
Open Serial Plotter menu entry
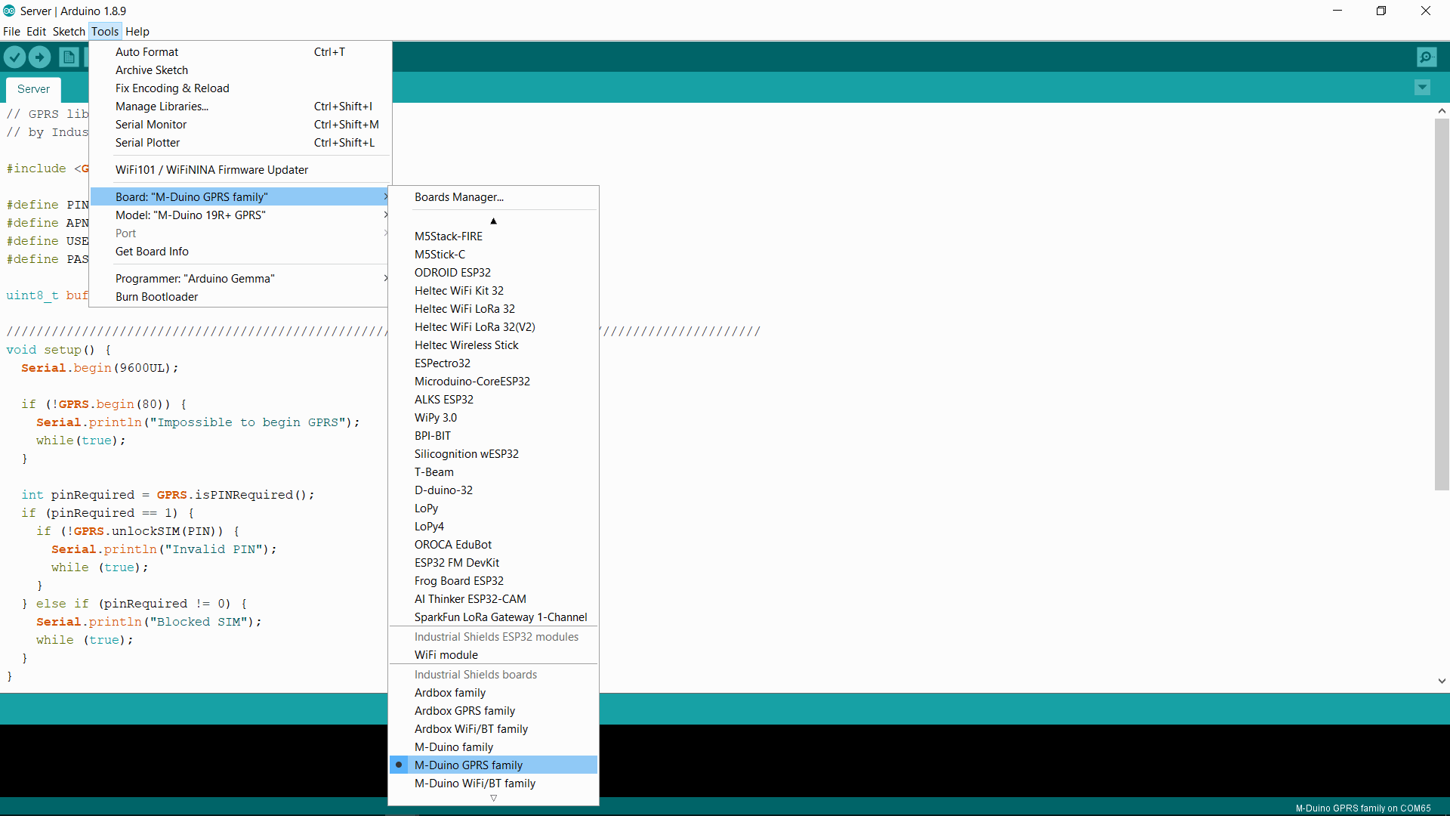pos(240,142)
